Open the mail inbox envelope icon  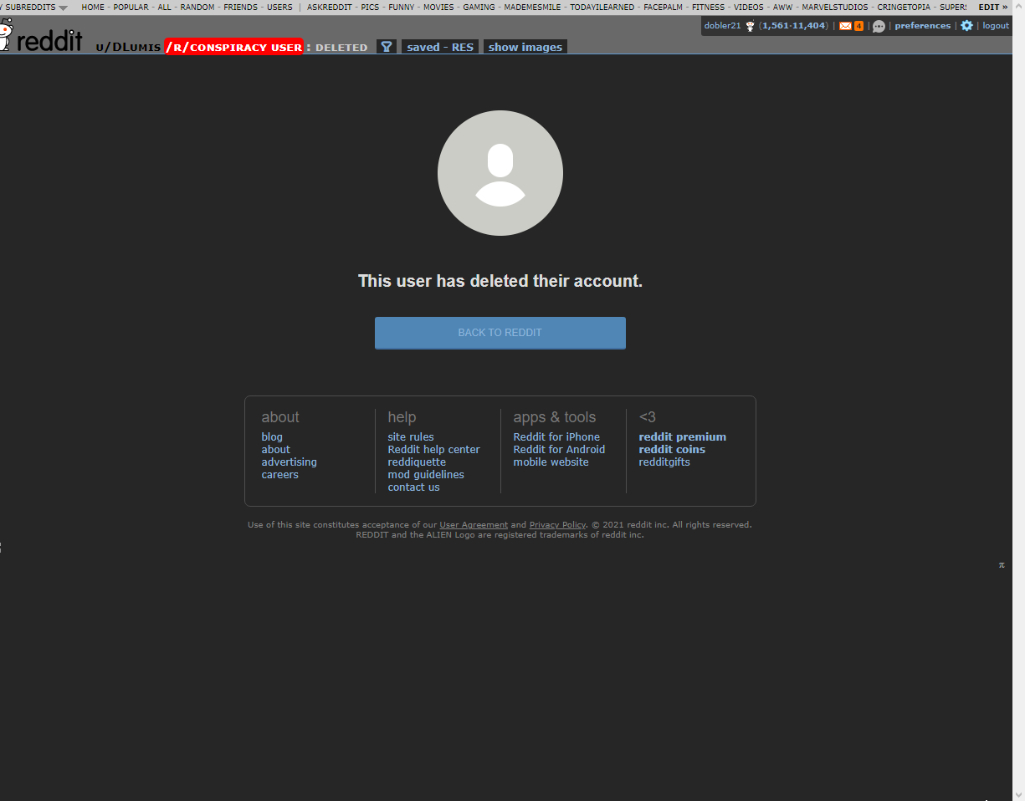pyautogui.click(x=845, y=26)
